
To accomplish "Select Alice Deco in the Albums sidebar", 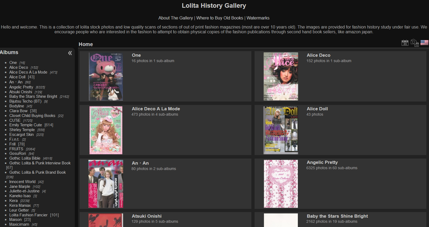I will 19,67.
